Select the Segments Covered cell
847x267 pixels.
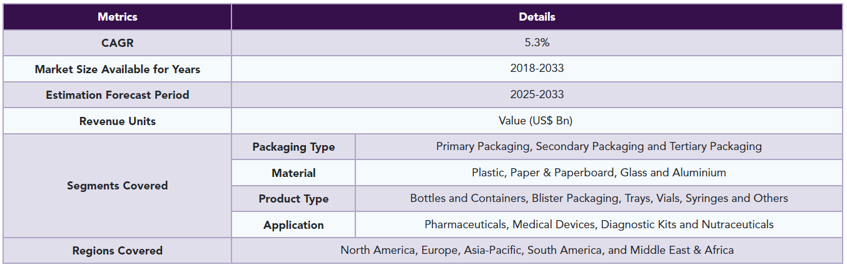tap(117, 186)
